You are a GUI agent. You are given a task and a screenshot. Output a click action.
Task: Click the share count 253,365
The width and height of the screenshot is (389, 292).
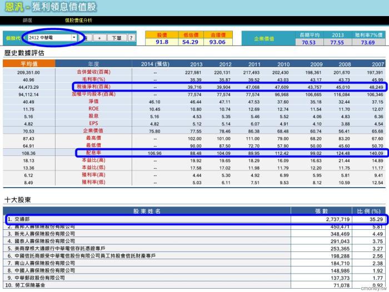(340, 249)
